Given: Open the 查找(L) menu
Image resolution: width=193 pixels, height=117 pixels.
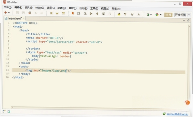Looking at the screenshot, I should [73, 8].
